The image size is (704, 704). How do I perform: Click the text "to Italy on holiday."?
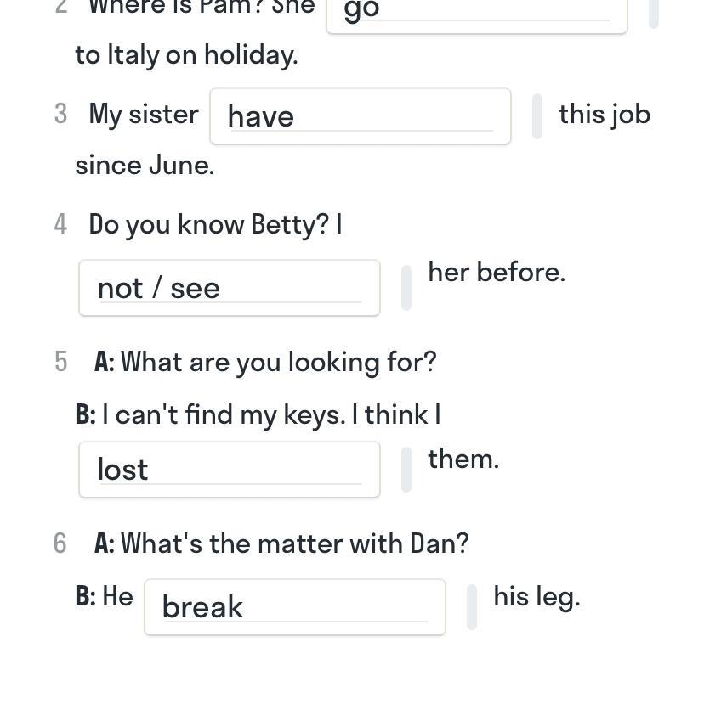pyautogui.click(x=186, y=55)
